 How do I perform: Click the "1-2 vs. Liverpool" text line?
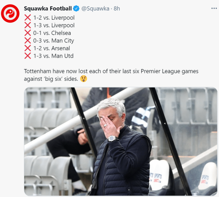click(x=54, y=18)
